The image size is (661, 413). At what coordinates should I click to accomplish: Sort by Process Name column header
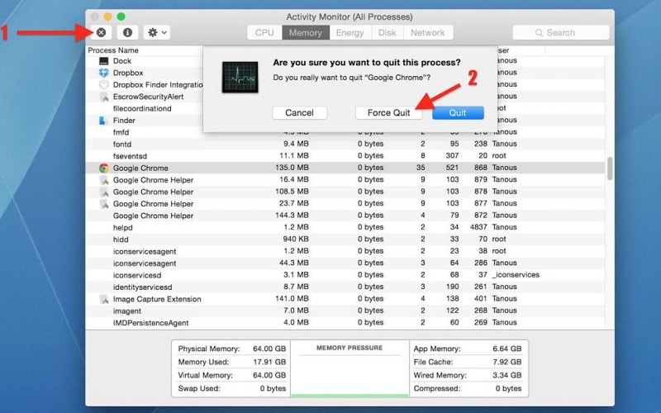113,50
